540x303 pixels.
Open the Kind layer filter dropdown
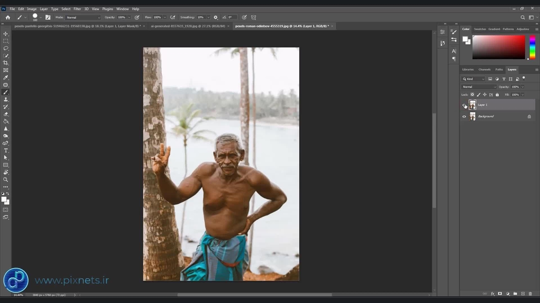tap(474, 79)
